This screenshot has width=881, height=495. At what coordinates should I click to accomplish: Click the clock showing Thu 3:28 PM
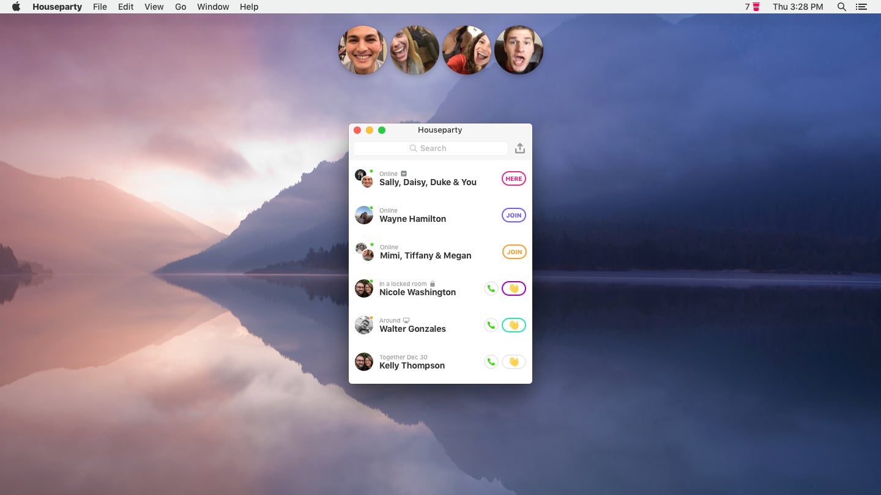[x=798, y=7]
